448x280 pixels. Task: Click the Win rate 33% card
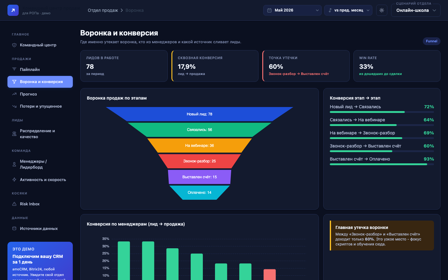pos(397,66)
